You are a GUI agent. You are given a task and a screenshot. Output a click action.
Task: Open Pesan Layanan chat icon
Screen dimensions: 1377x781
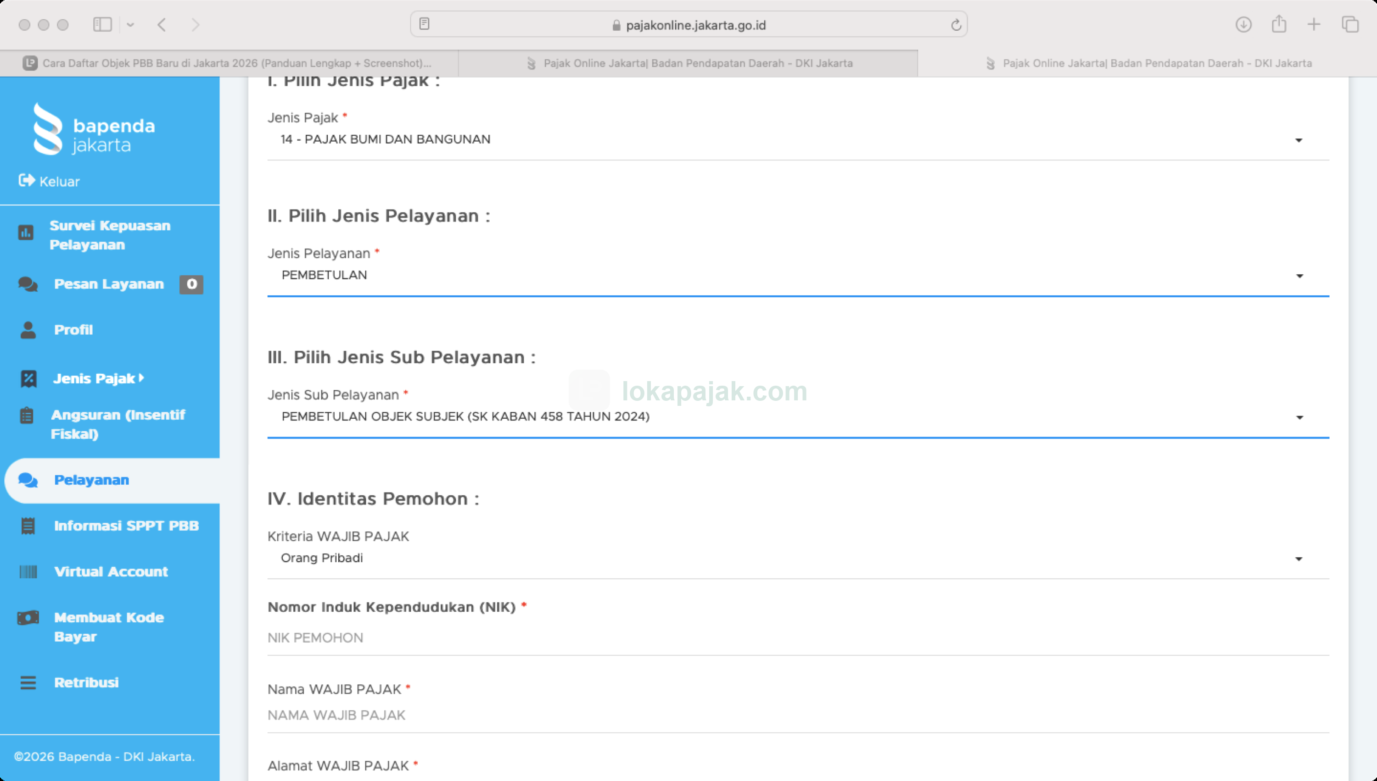pos(28,284)
